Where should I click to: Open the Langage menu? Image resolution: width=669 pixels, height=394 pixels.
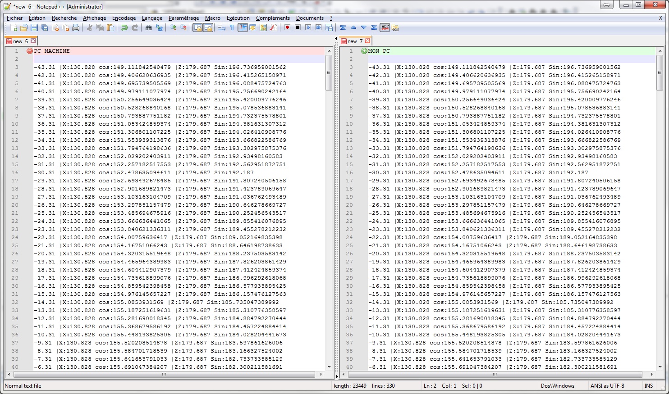(x=152, y=18)
